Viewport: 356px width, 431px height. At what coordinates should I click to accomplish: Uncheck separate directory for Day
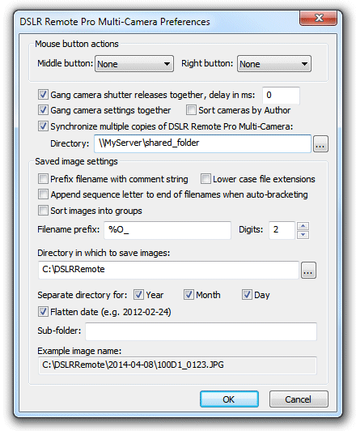coord(247,295)
